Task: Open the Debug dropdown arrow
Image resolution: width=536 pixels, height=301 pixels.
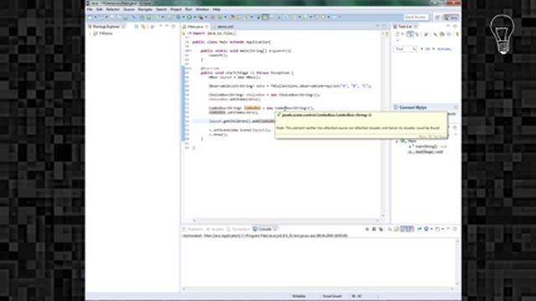Action: [183, 17]
